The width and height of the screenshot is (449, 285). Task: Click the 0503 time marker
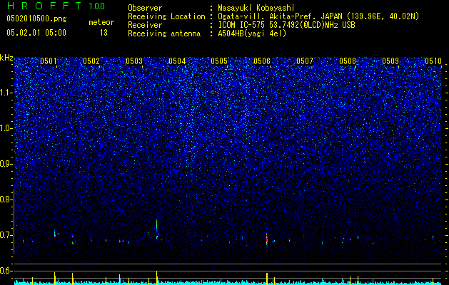[134, 61]
